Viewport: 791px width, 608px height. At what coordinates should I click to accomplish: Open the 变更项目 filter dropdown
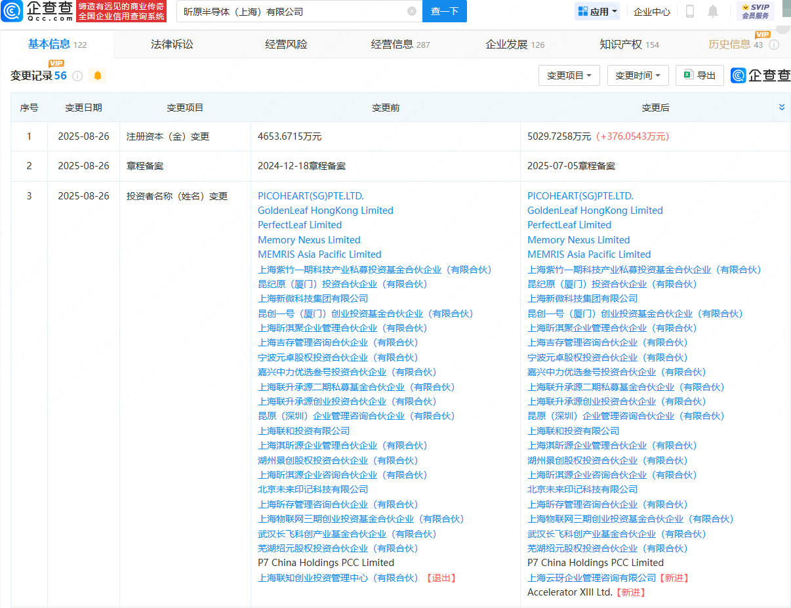click(569, 75)
